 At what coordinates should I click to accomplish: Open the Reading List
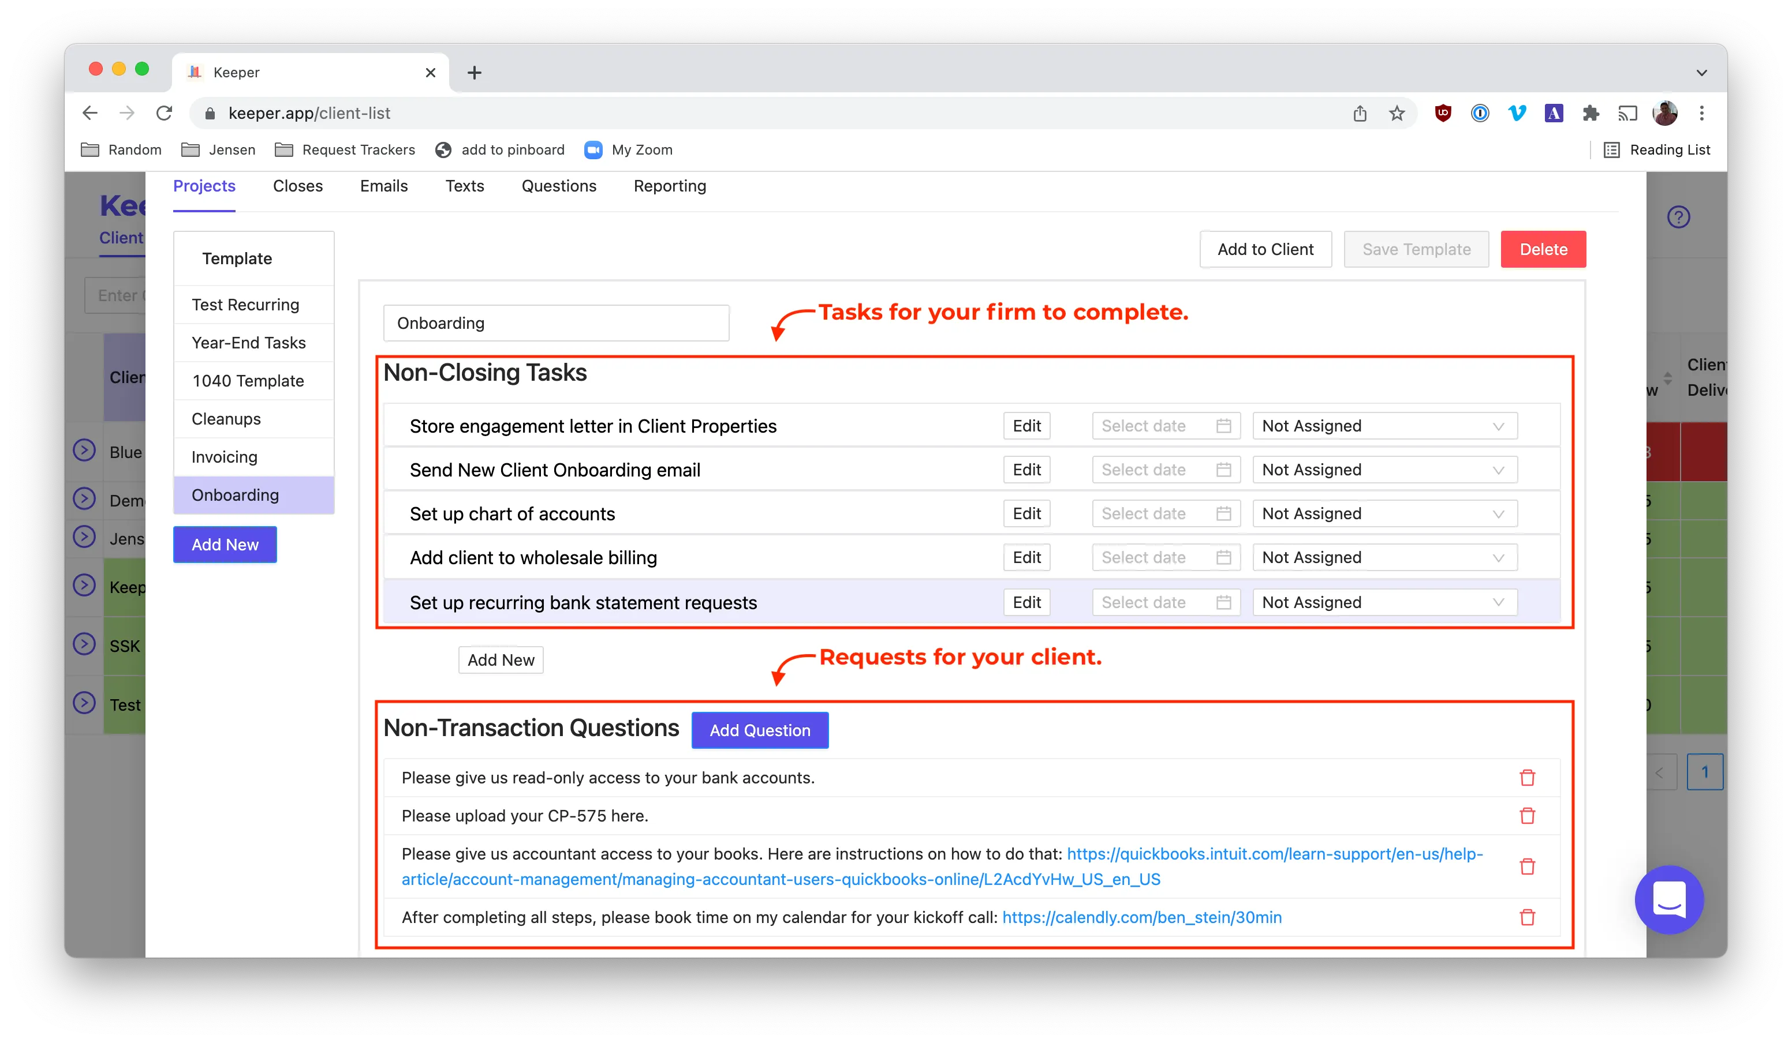(1656, 150)
